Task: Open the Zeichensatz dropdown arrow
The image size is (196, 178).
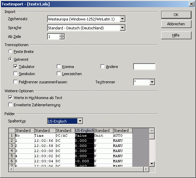Action: click(123, 19)
